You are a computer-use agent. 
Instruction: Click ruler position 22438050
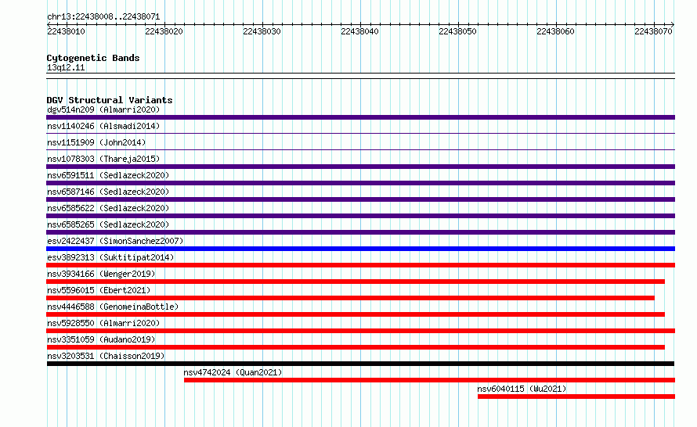click(457, 31)
